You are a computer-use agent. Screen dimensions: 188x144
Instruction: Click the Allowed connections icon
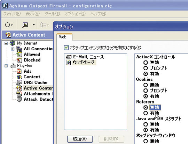point(19,55)
